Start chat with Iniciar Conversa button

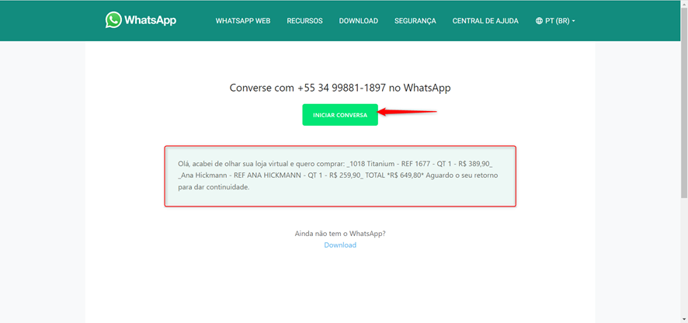point(340,115)
